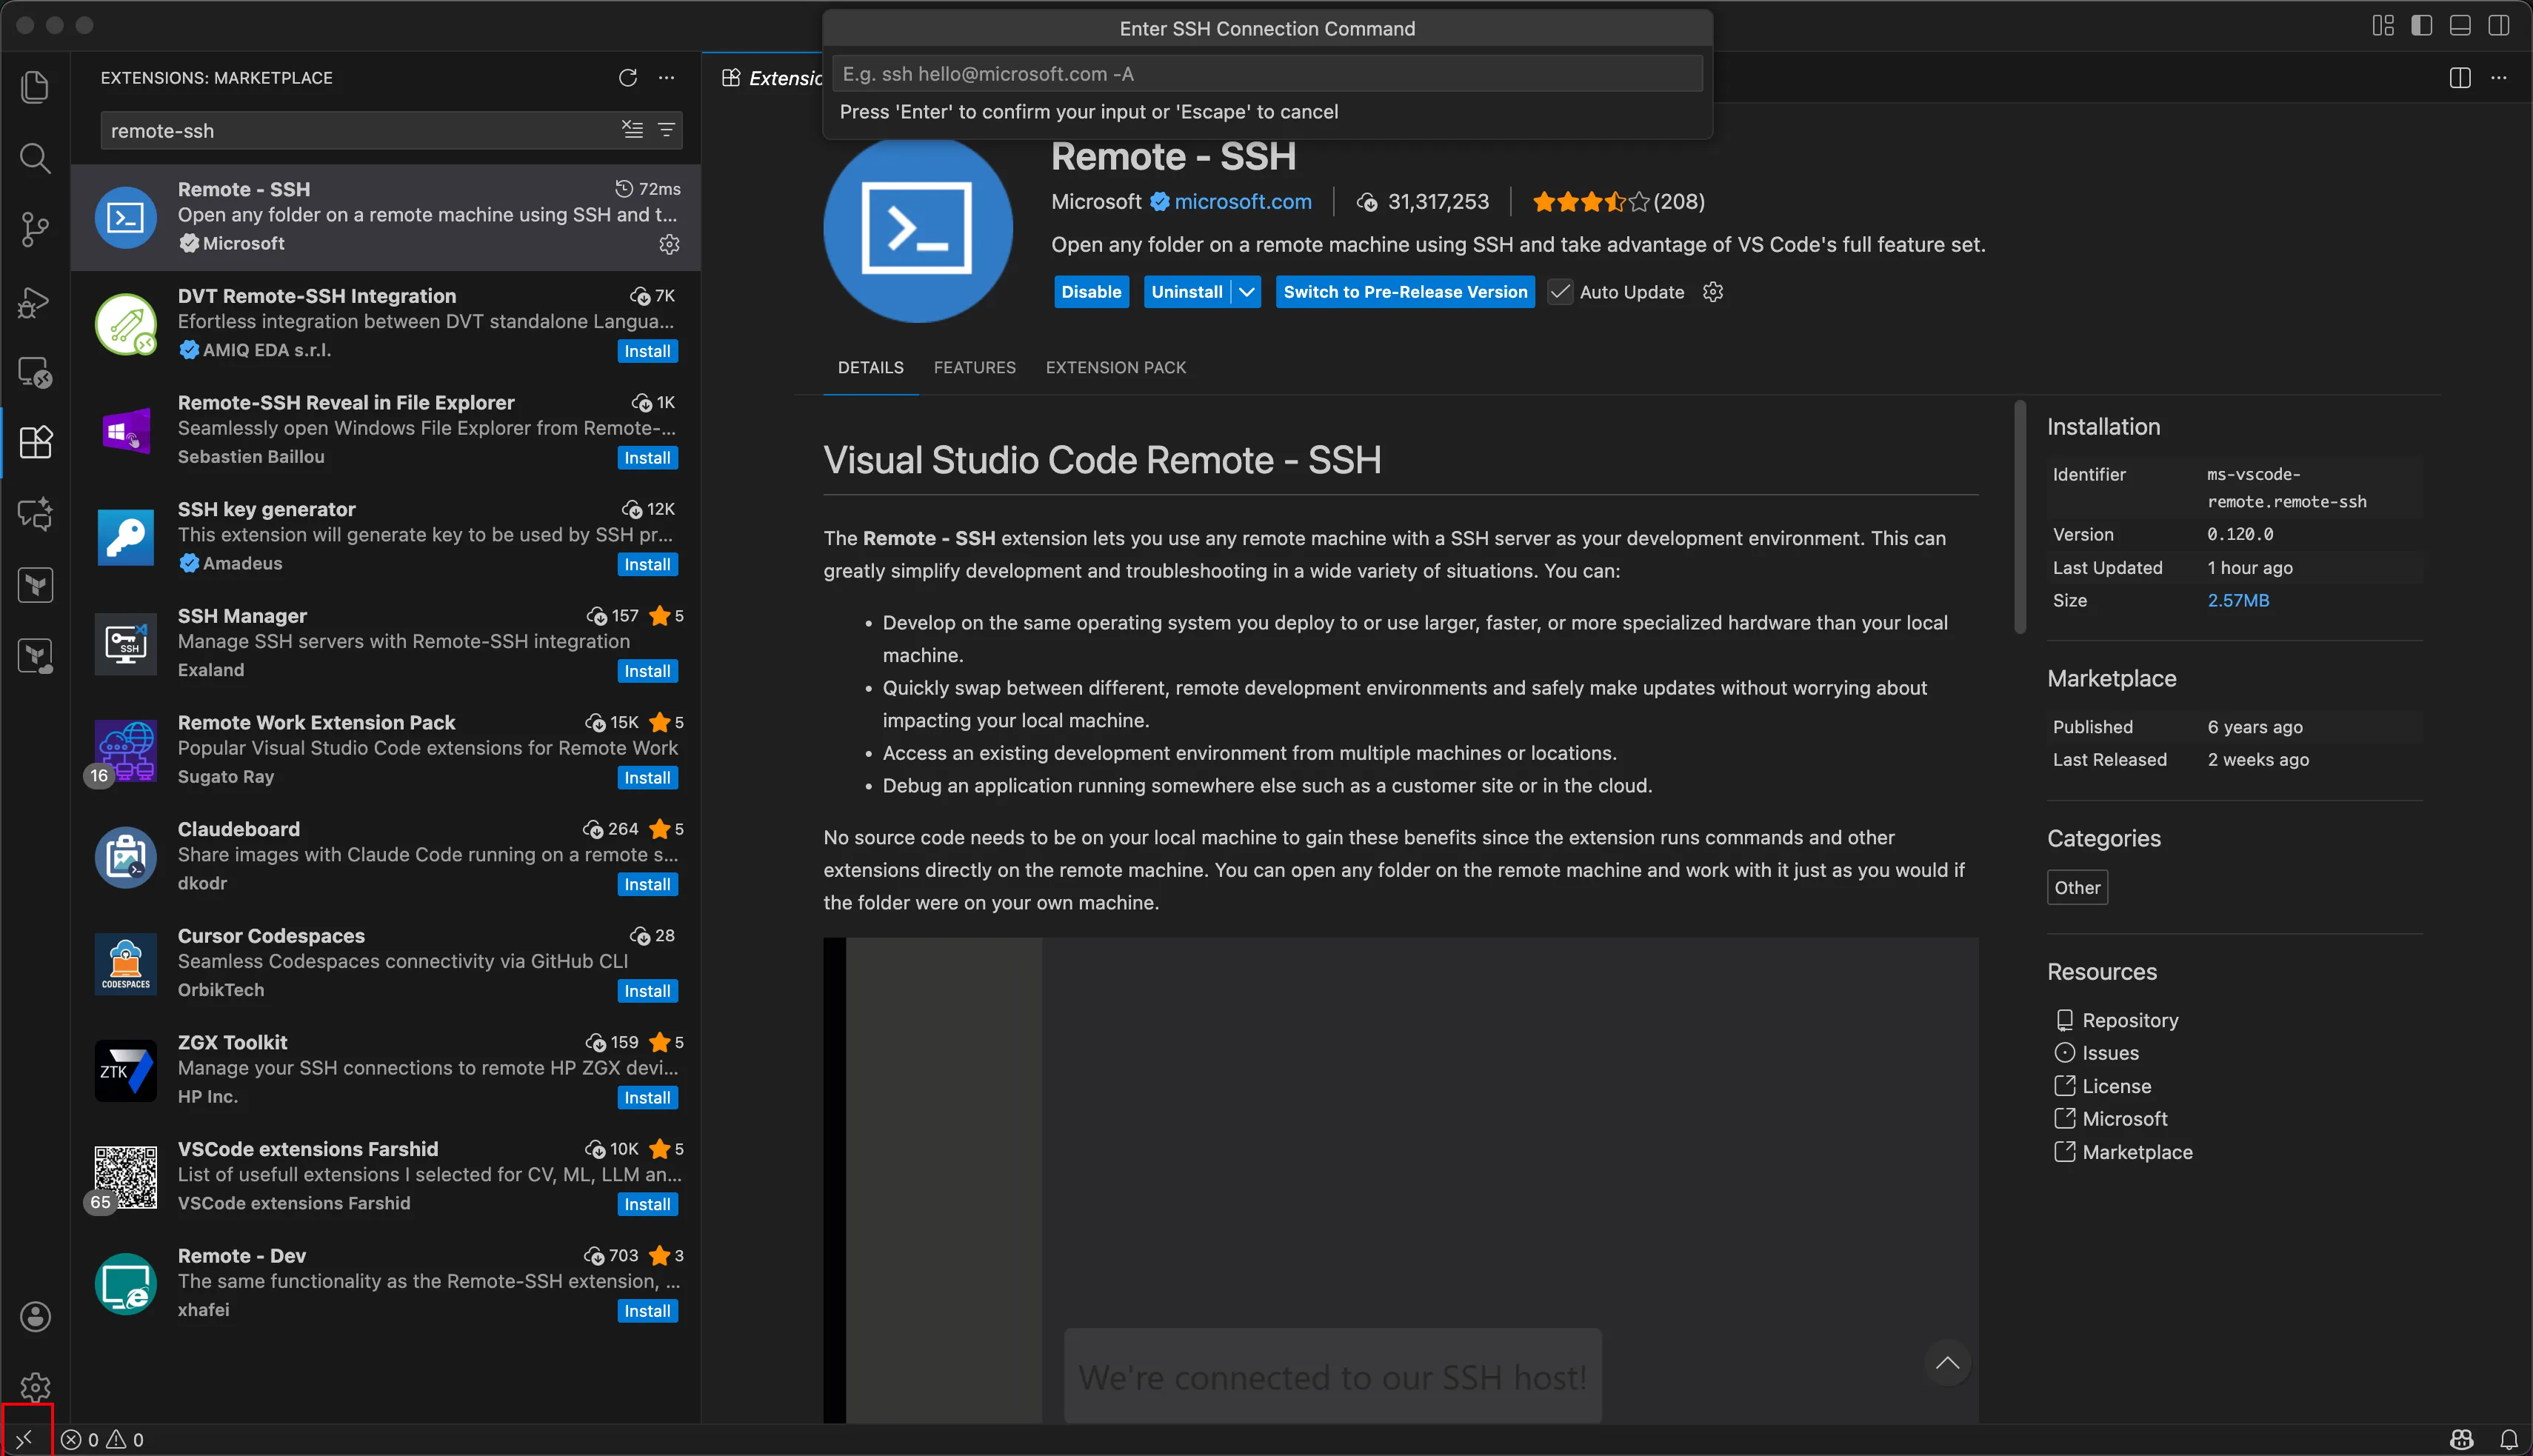Install Remote-SSH Reveal in File Explorer
Screen dimensions: 2533x1456
647,458
